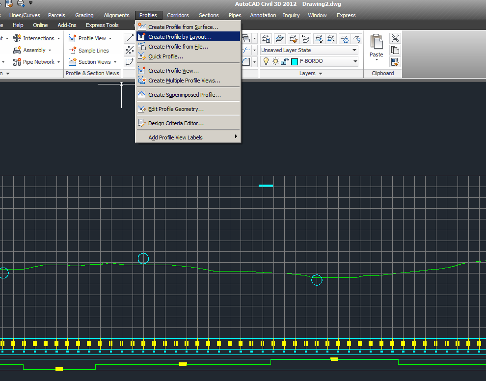Toggle the light bulb to turn layer off

pos(266,61)
